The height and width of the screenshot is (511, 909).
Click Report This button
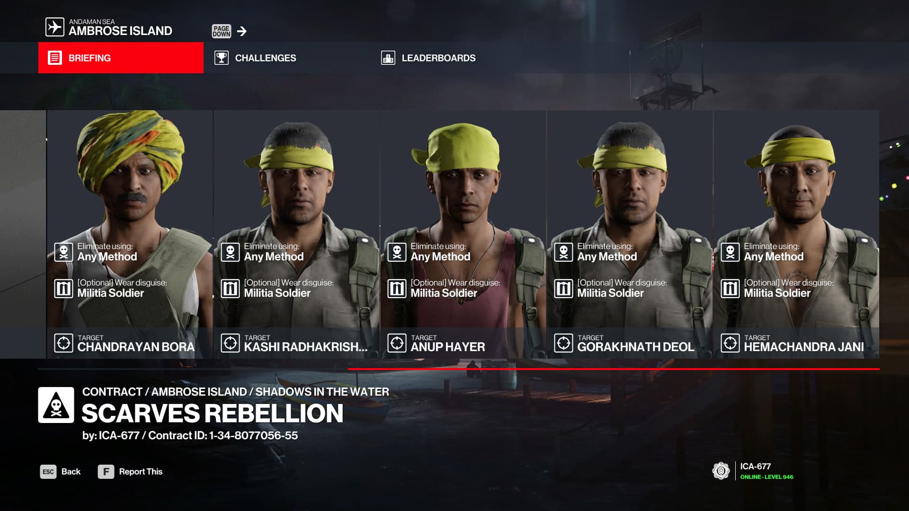coord(130,472)
